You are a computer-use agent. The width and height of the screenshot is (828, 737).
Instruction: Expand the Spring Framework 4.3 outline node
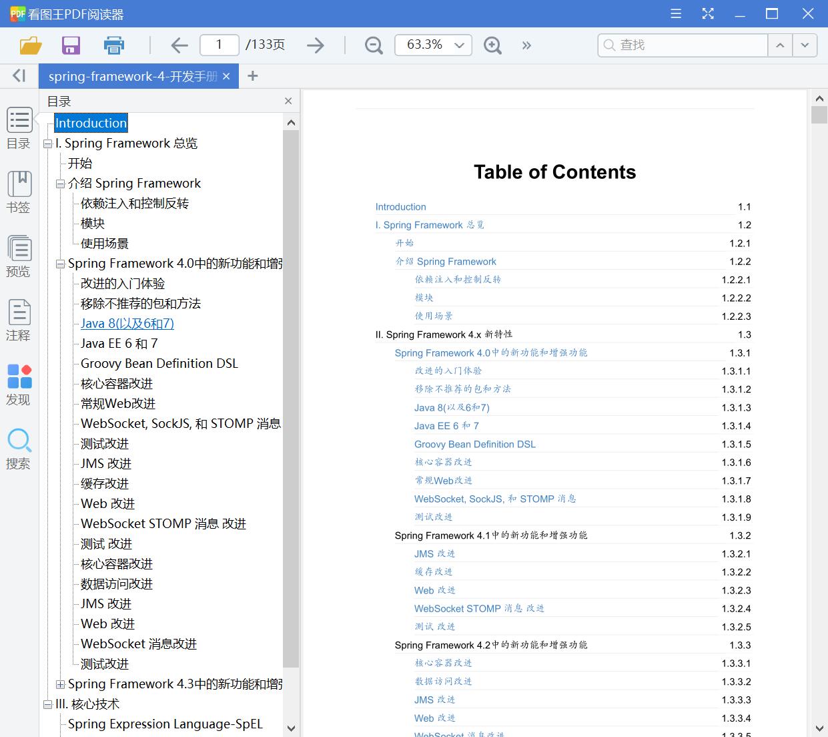(60, 684)
